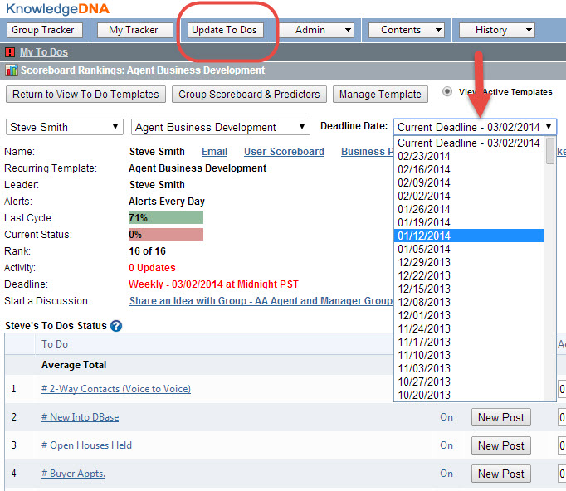Open the Agent Business Development template dropdown
This screenshot has width=566, height=491.
coord(221,127)
